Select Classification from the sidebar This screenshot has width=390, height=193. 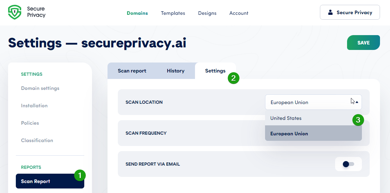pyautogui.click(x=37, y=140)
